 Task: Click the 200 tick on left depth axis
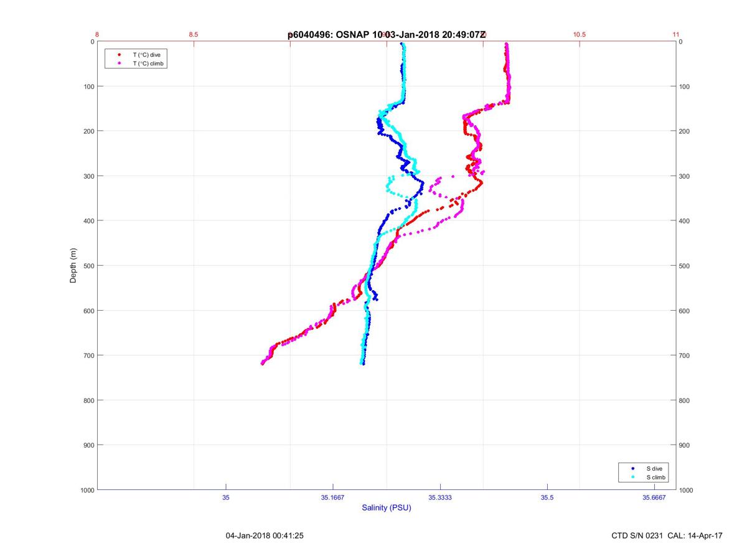(88, 131)
